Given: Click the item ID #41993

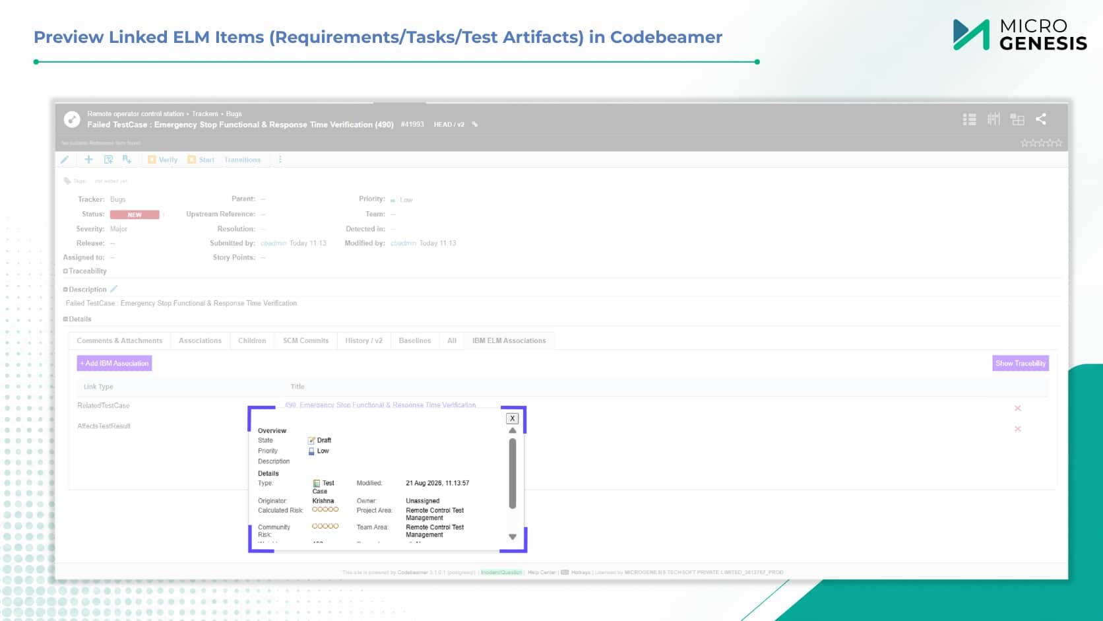Looking at the screenshot, I should [412, 125].
